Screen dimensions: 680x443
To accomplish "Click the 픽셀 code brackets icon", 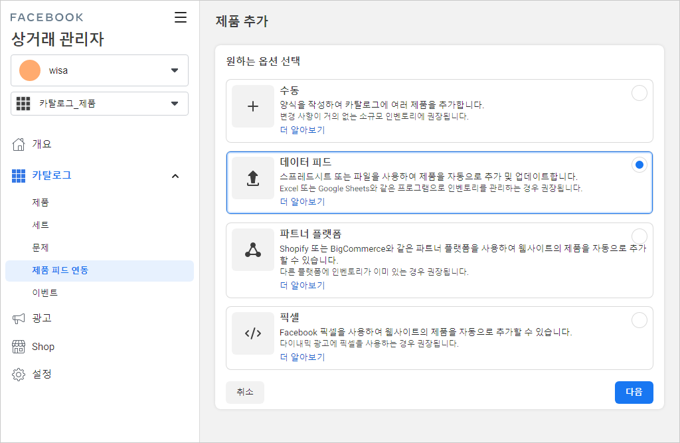I will pyautogui.click(x=253, y=333).
